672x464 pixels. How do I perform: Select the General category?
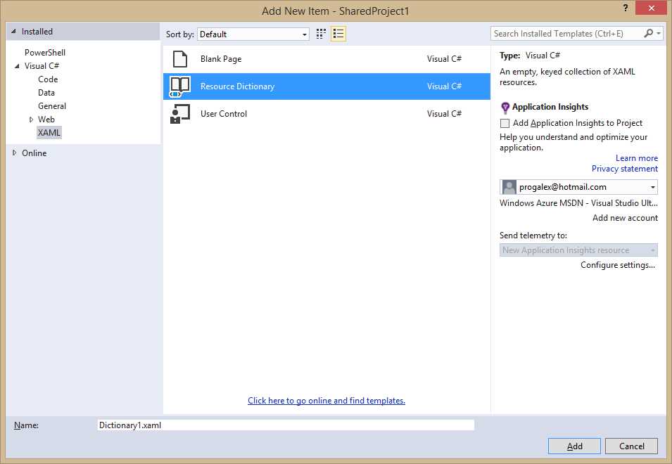pos(52,105)
